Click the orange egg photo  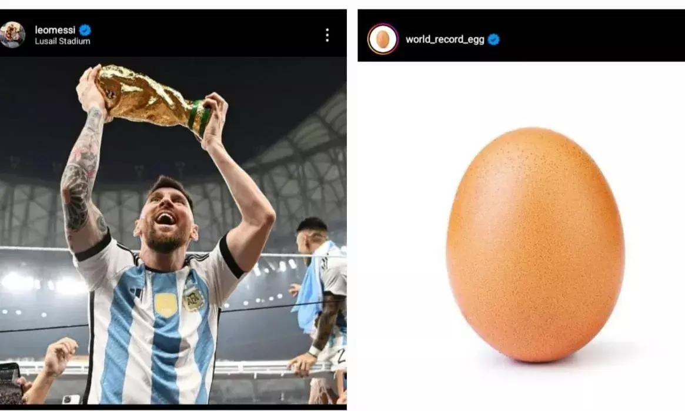(x=536, y=245)
